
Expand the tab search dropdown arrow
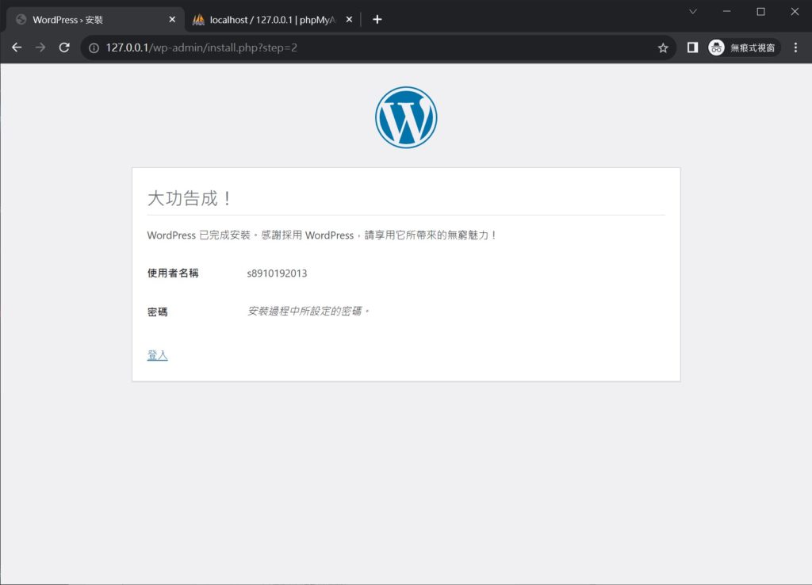[x=693, y=11]
